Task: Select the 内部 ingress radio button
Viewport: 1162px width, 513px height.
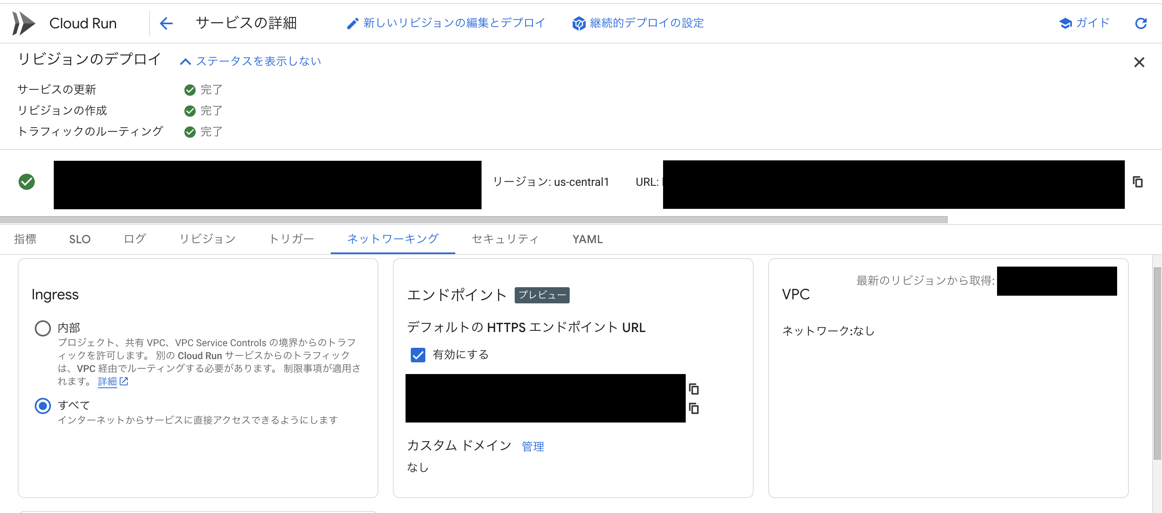Action: point(42,328)
